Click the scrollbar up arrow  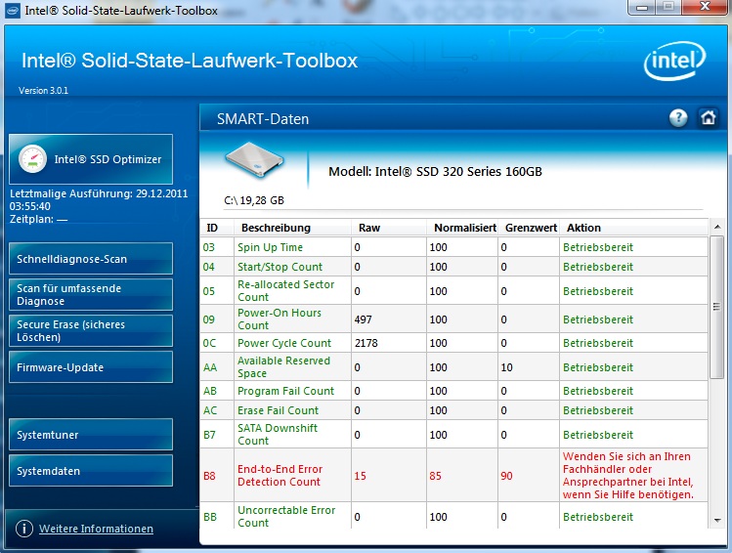pos(716,227)
